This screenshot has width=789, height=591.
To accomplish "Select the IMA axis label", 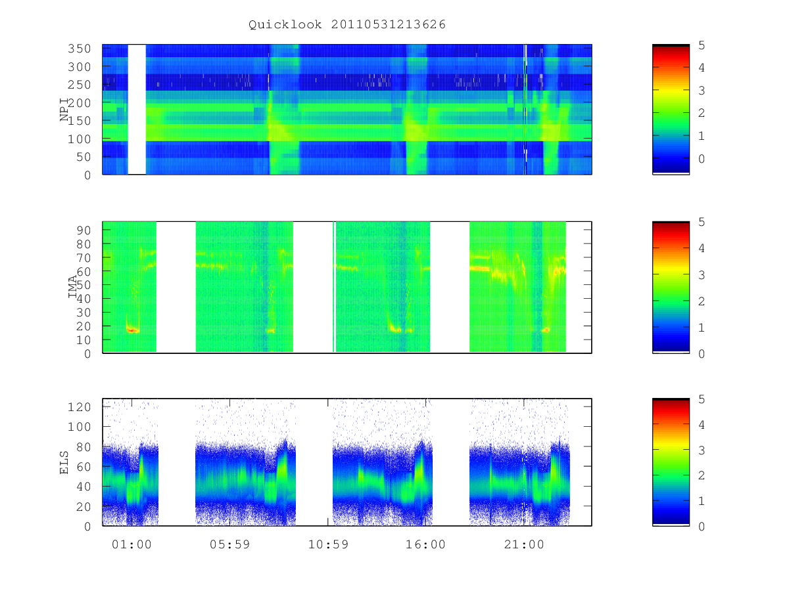I will [x=72, y=287].
